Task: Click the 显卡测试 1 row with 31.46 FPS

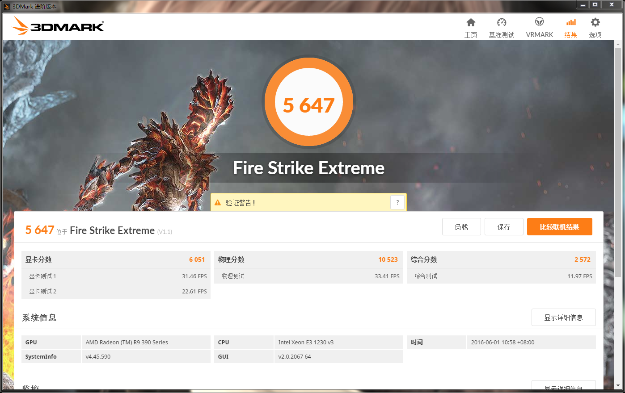Action: pyautogui.click(x=116, y=276)
